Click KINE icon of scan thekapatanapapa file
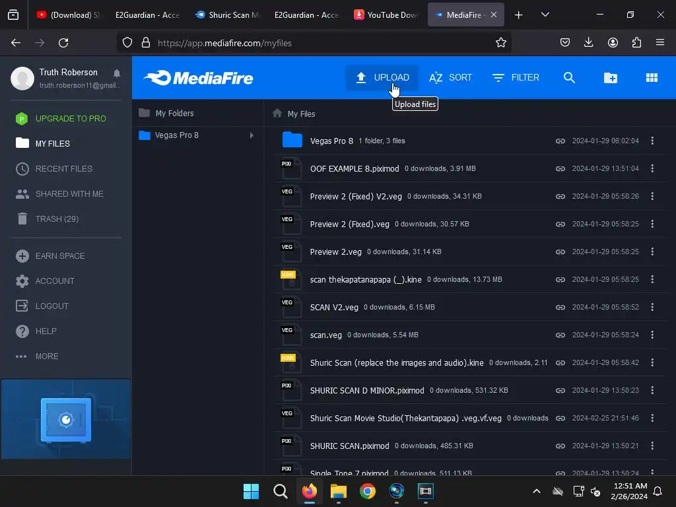 click(x=291, y=279)
